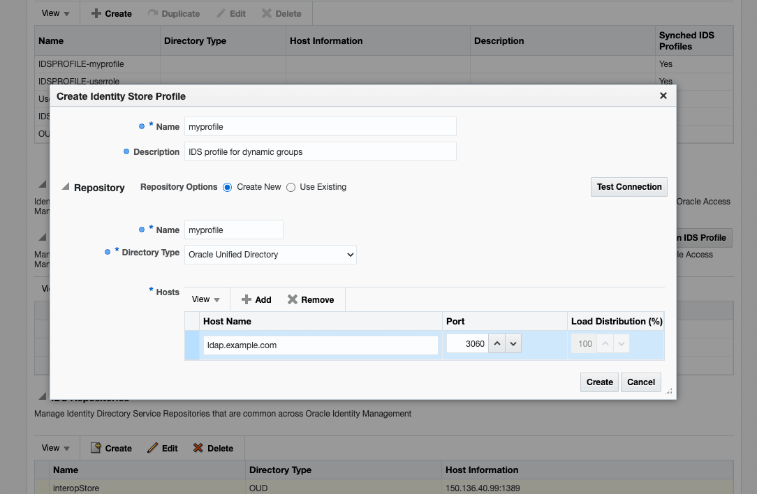Click the Cancel button in the dialog
The image size is (757, 494).
click(640, 382)
